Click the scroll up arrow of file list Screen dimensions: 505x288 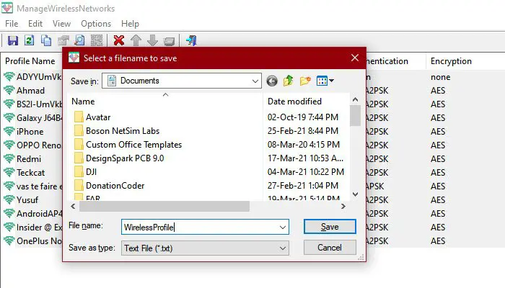[x=355, y=99]
